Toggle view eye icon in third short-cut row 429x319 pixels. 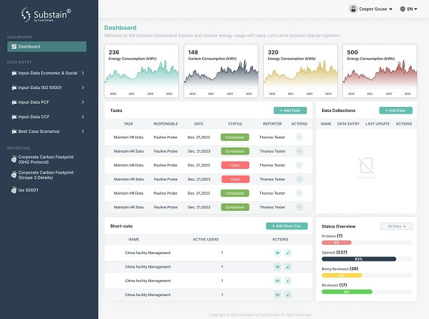278,281
